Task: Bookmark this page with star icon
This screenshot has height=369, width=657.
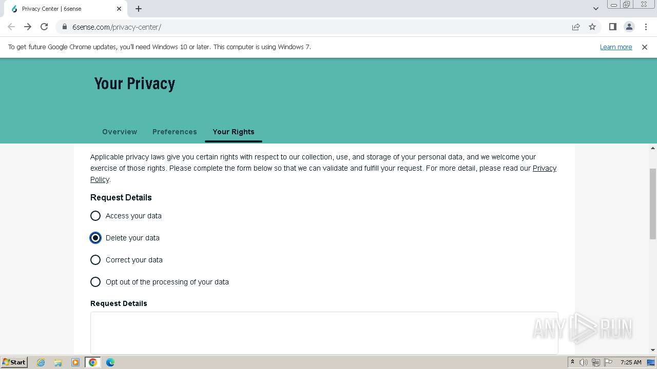Action: tap(592, 27)
